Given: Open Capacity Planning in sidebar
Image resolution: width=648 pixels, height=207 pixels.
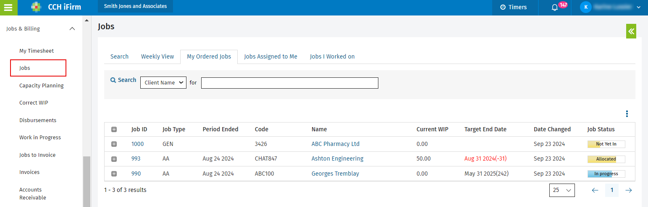Looking at the screenshot, I should pos(42,85).
